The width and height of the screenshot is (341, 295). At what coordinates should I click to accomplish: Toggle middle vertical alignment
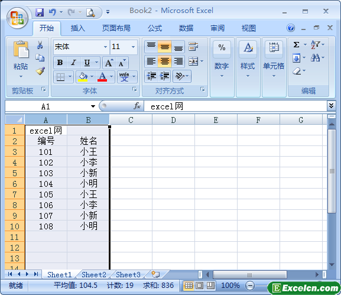pos(165,47)
